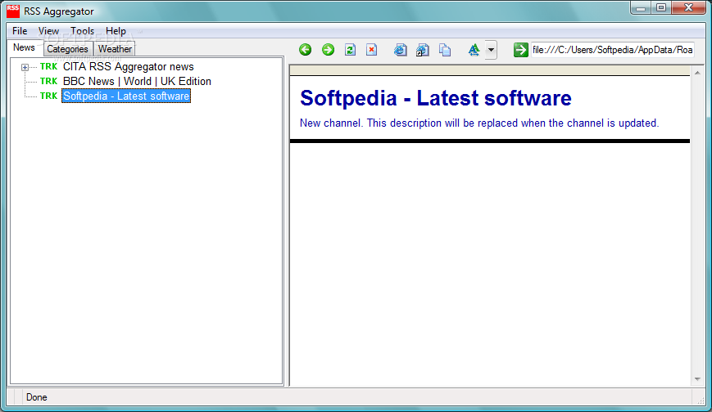Click the green Forward arrow
Screen dimensions: 712x412
coord(328,49)
